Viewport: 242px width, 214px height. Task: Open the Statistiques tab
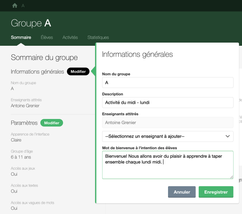tap(98, 37)
